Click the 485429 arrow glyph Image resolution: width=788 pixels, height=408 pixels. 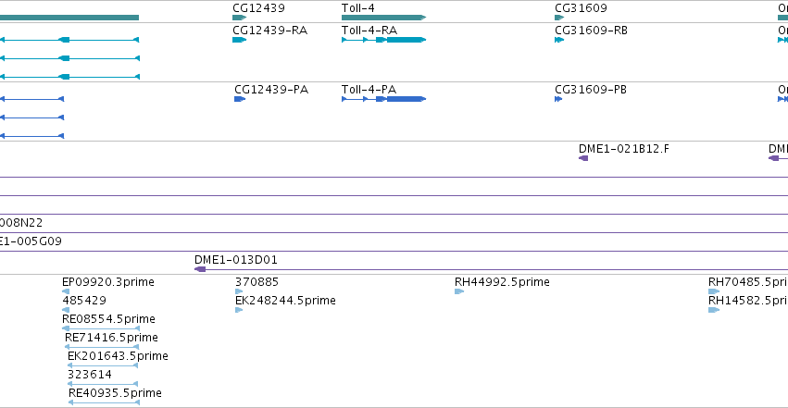66,310
